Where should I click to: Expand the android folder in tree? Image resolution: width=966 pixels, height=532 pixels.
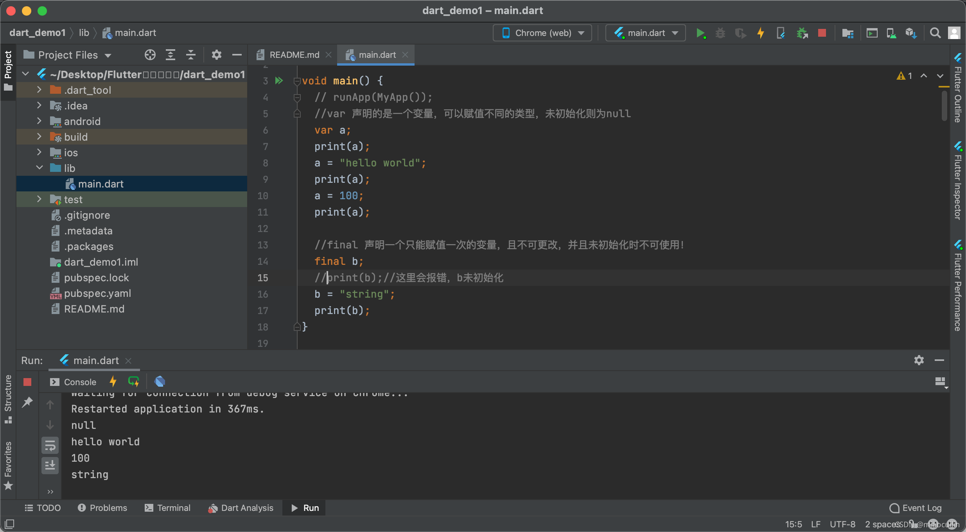[x=39, y=121]
